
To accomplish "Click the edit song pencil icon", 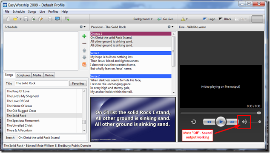I will pos(40,19).
